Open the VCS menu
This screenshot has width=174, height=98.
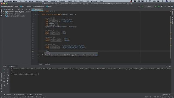[87, 1]
